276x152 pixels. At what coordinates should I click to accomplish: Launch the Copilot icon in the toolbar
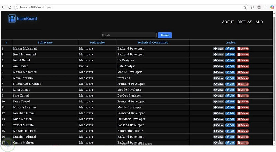[272, 7]
